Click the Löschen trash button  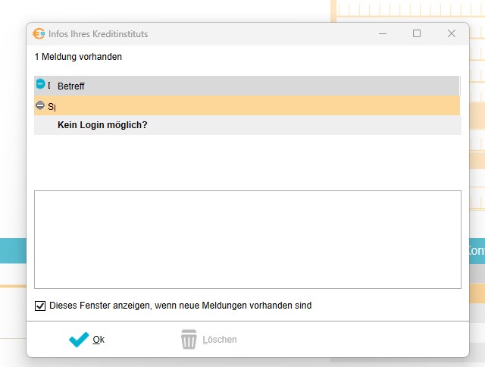click(209, 340)
